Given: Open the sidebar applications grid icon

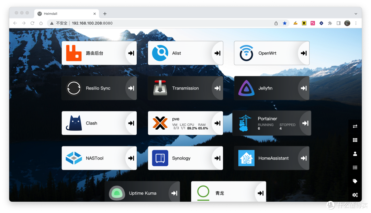Looking at the screenshot, I should [355, 140].
